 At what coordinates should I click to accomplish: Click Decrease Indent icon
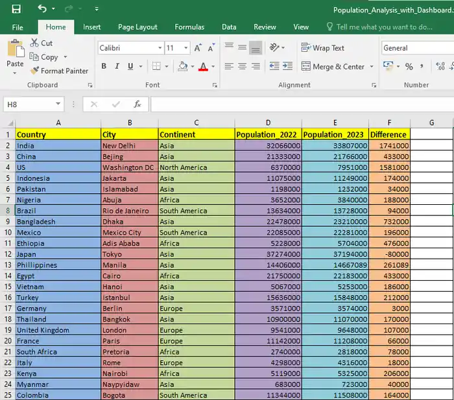pos(274,66)
